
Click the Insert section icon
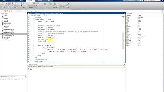coord(34,3)
